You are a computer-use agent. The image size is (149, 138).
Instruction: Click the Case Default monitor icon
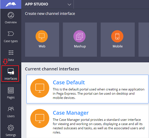point(40,88)
